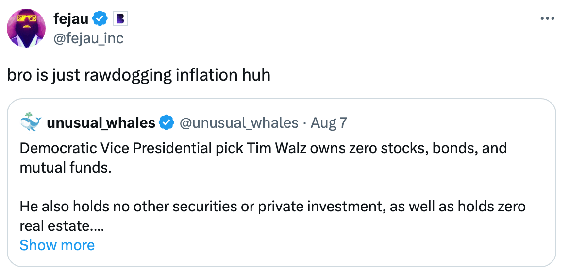
Task: Open fejau's profile avatar picture
Action: (26, 28)
